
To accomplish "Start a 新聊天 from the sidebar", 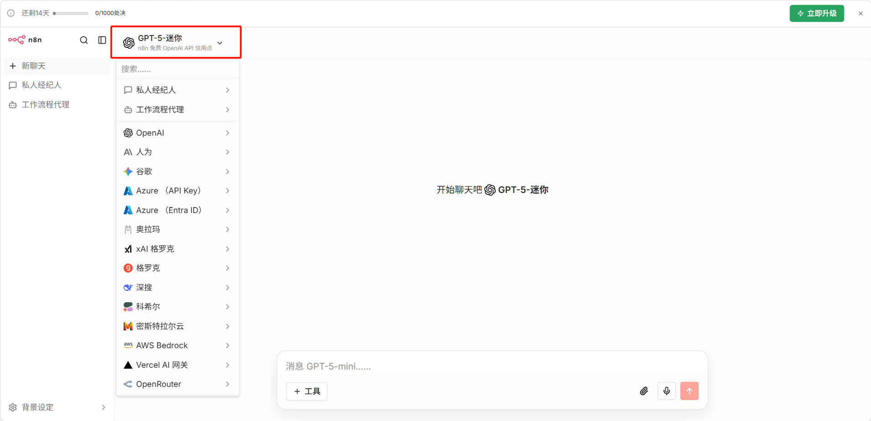I will pyautogui.click(x=57, y=66).
